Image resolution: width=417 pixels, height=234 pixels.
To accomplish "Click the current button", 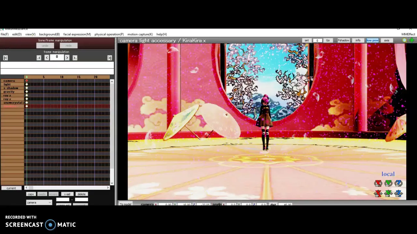I will [11, 188].
